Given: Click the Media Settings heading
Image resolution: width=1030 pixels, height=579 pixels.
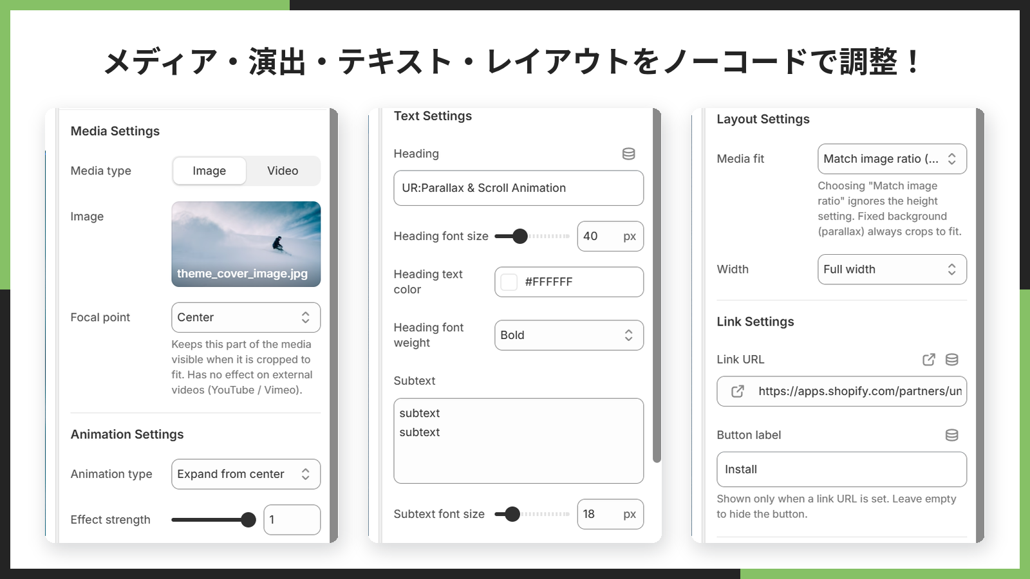Looking at the screenshot, I should point(115,131).
